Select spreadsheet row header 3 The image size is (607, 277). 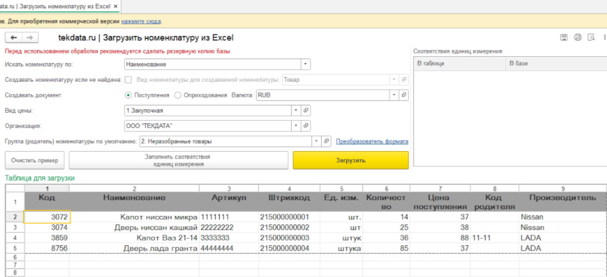(15, 227)
